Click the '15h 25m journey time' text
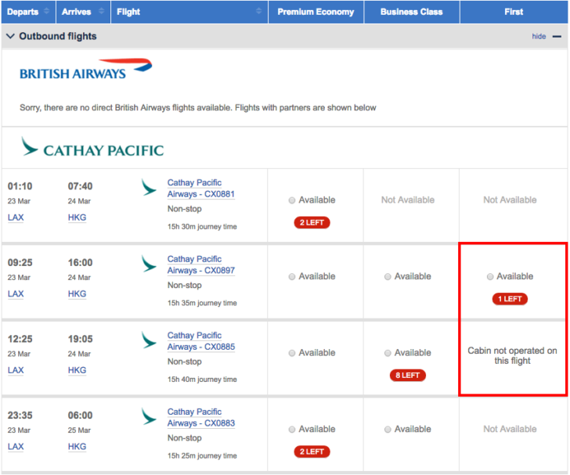The image size is (570, 475). [202, 455]
